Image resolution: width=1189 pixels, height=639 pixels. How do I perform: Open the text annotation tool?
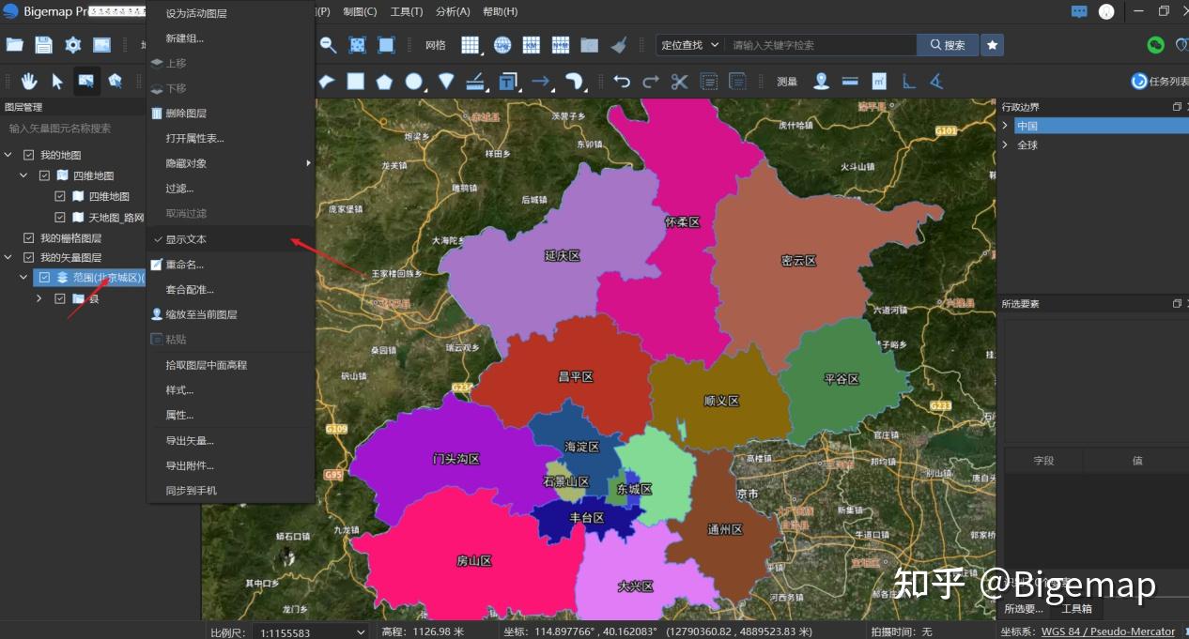click(x=507, y=81)
